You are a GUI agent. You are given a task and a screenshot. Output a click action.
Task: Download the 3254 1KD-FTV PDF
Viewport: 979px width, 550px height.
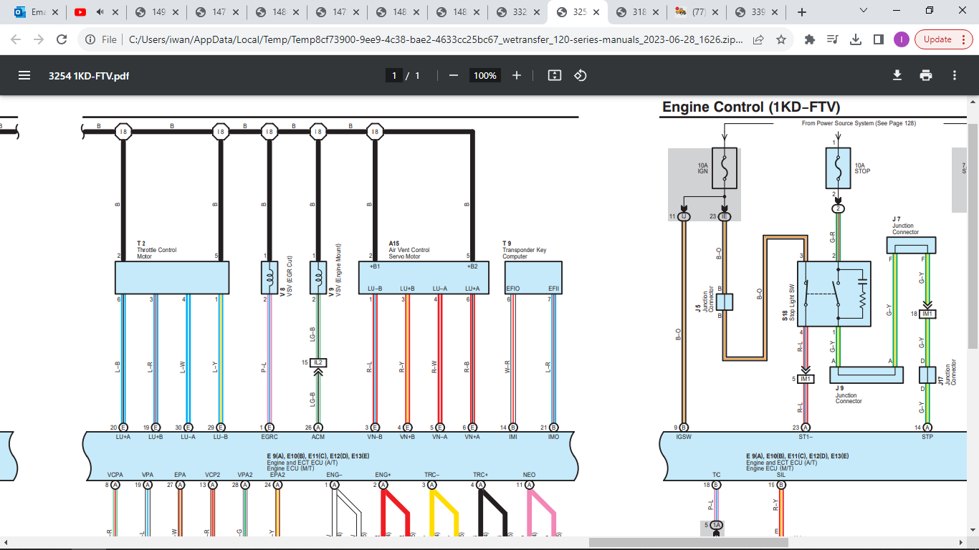point(897,75)
